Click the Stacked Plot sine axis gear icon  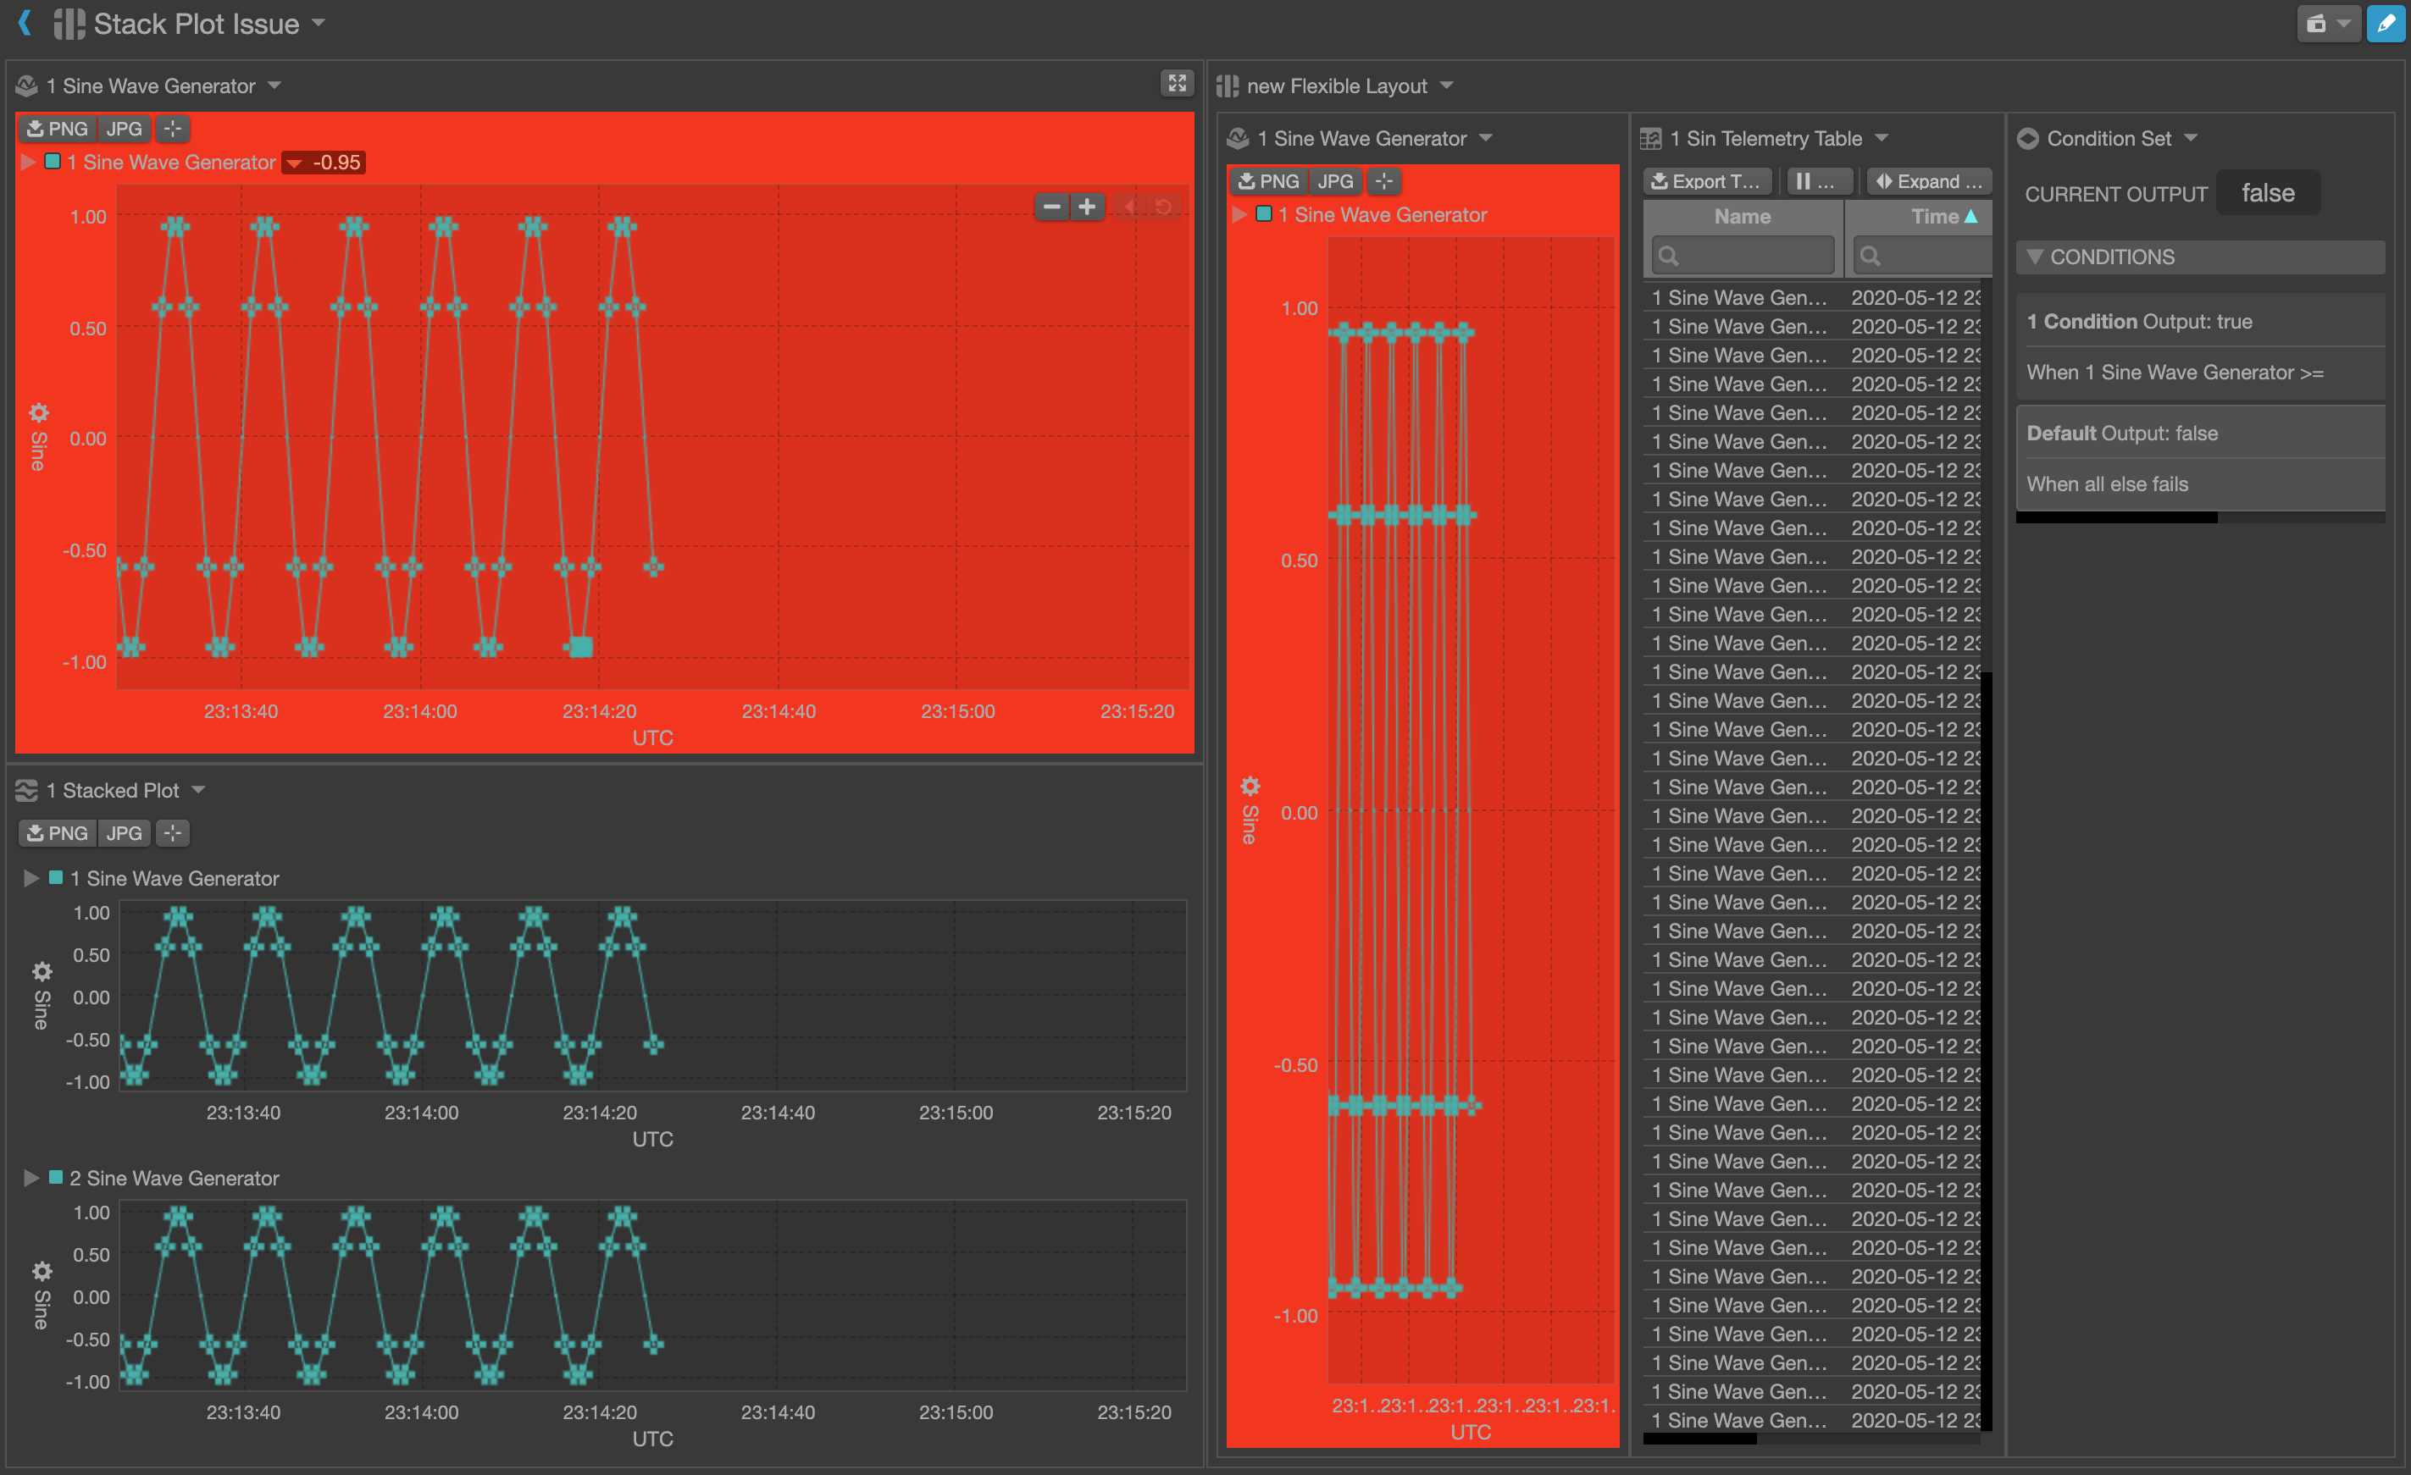[x=42, y=970]
